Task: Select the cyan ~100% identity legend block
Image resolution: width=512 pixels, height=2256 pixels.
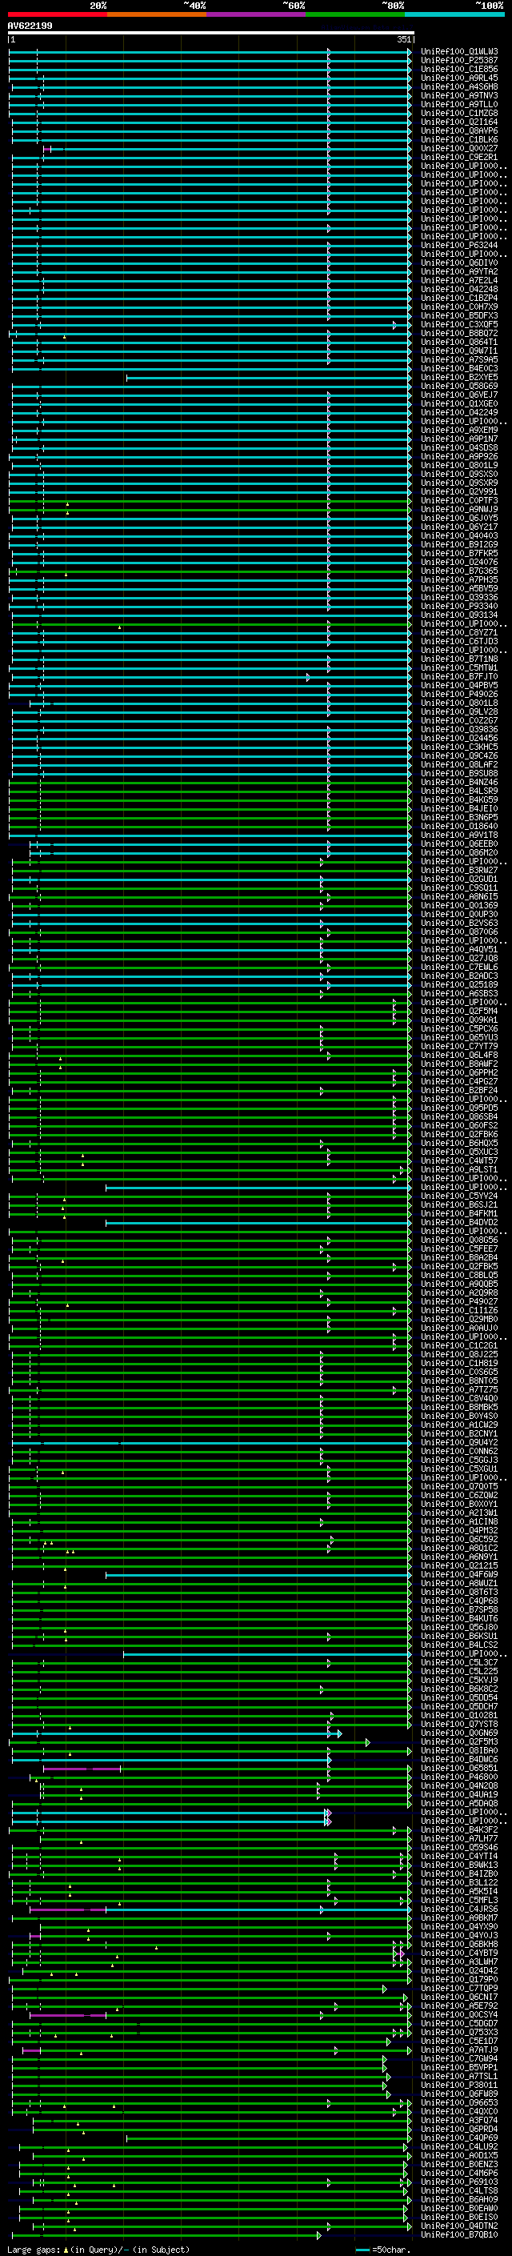Action: click(454, 14)
